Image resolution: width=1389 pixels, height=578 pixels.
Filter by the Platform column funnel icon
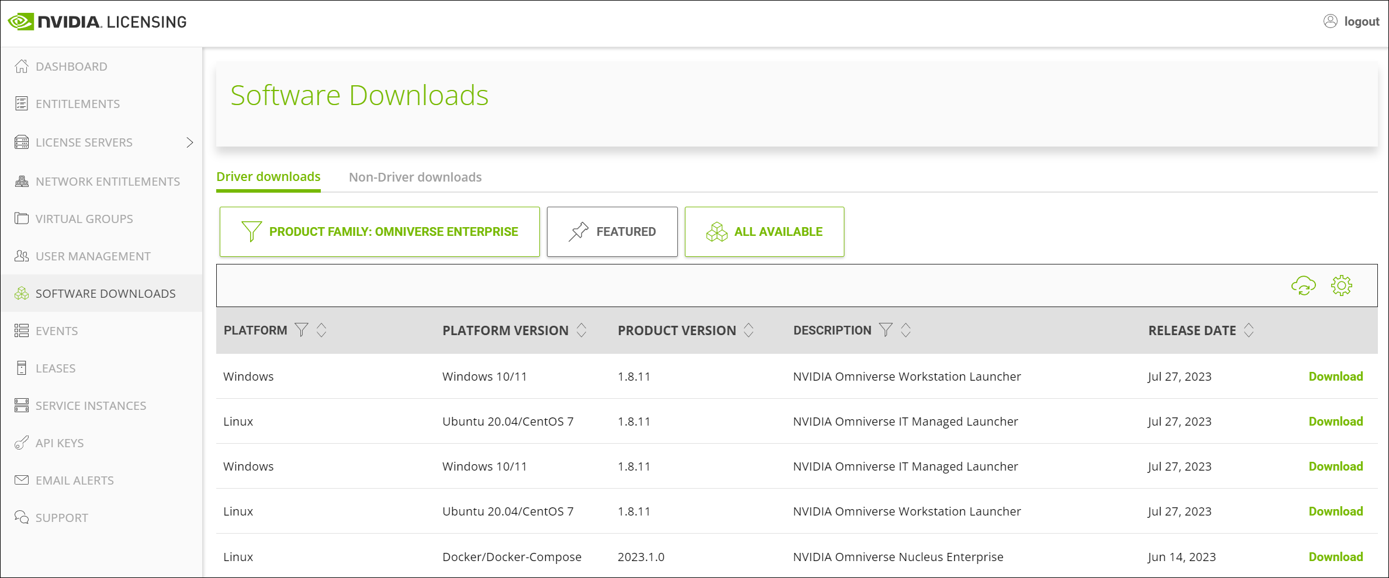pos(301,330)
